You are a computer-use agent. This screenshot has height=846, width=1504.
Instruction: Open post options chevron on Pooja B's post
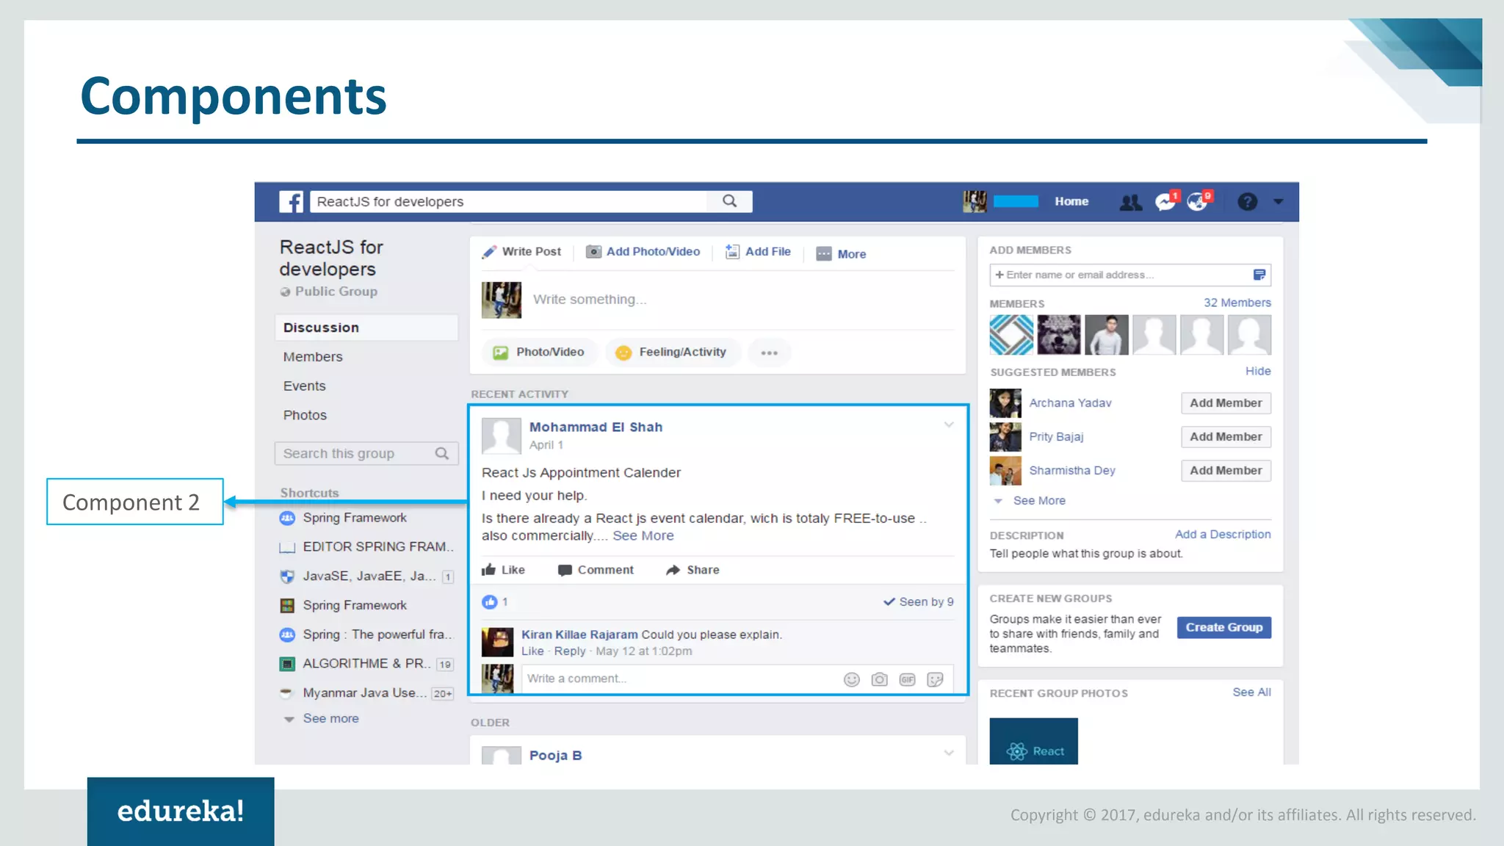tap(949, 753)
